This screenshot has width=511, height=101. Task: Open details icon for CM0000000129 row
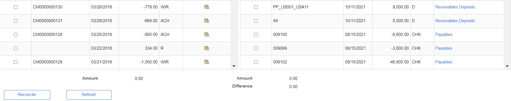pos(207,62)
